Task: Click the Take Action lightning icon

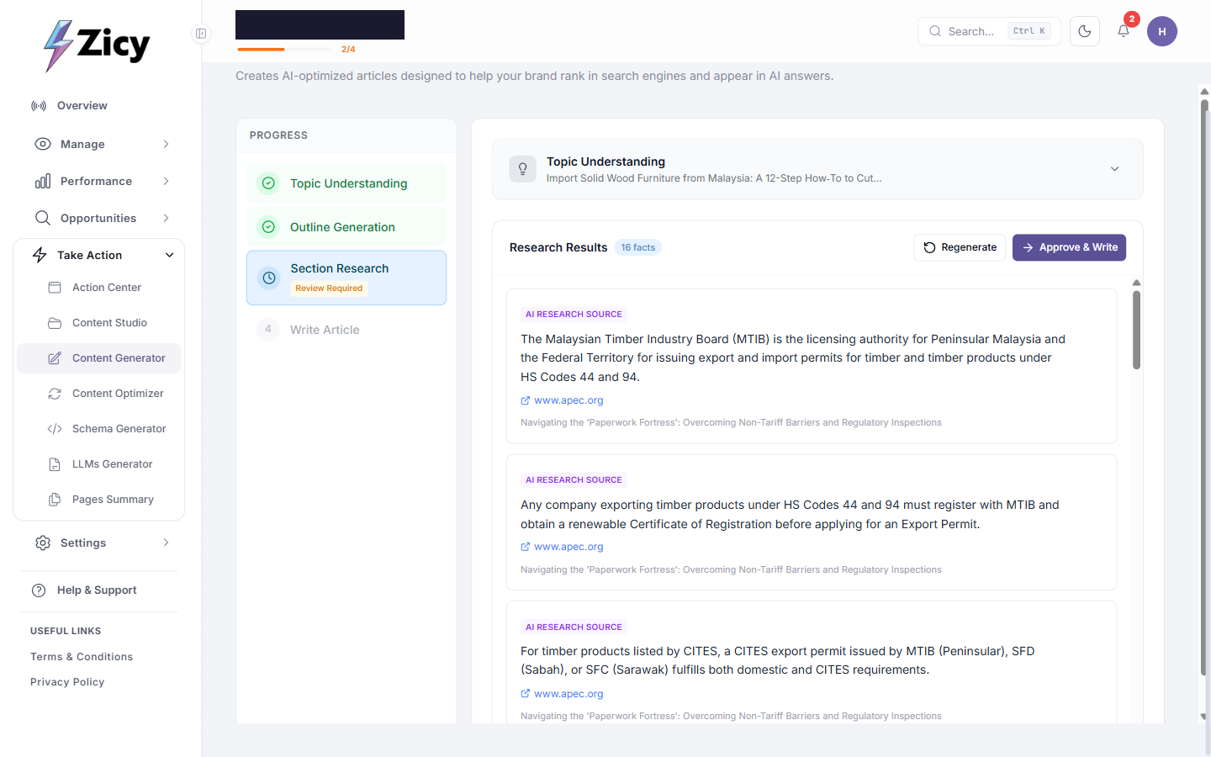Action: click(x=40, y=255)
